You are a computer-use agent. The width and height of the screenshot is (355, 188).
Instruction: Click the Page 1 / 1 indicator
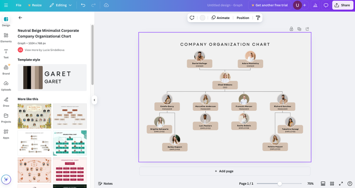[x=246, y=184]
